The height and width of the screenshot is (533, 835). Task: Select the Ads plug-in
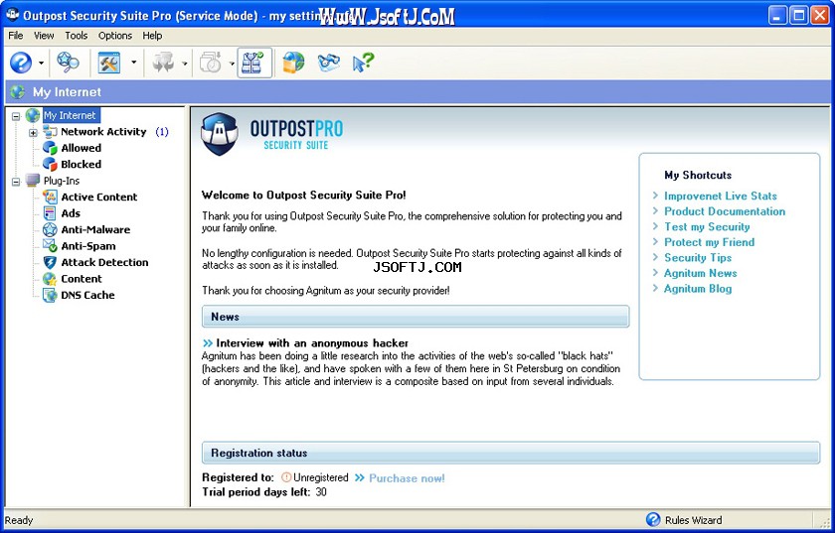71,213
